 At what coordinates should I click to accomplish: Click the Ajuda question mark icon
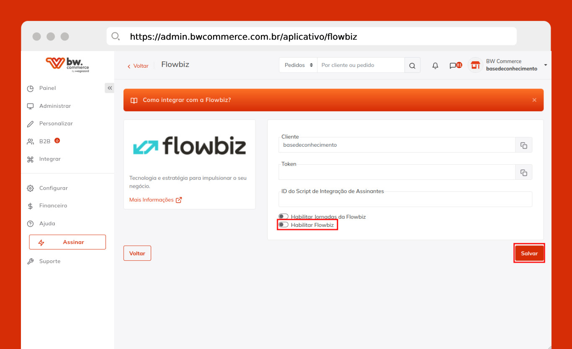point(30,224)
